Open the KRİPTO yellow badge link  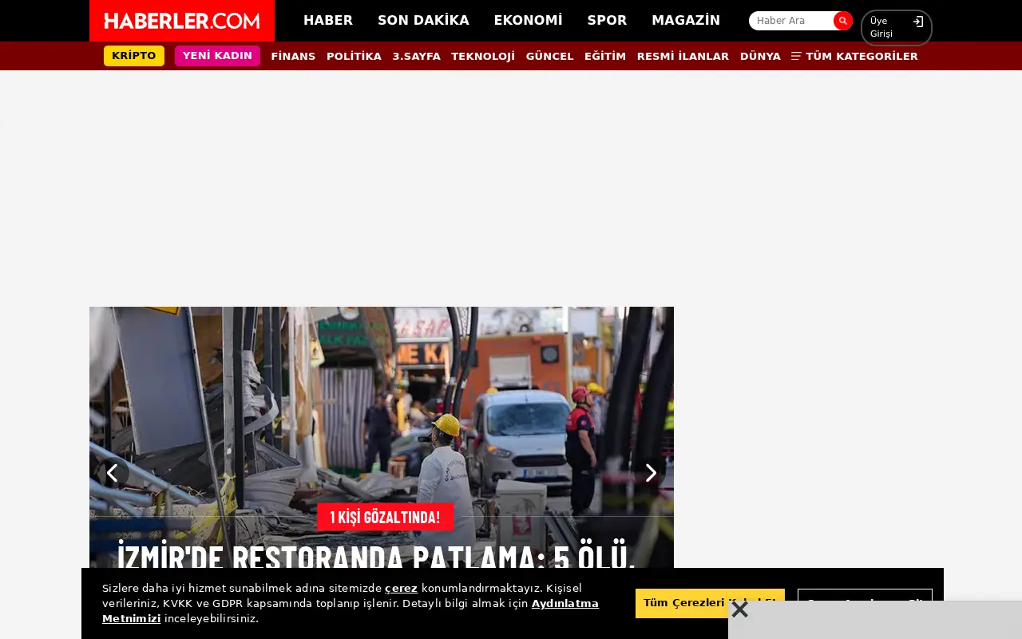(x=134, y=56)
